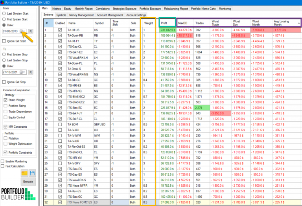Click the R reset button beside To date
The width and height of the screenshot is (302, 206).
tap(31, 72)
